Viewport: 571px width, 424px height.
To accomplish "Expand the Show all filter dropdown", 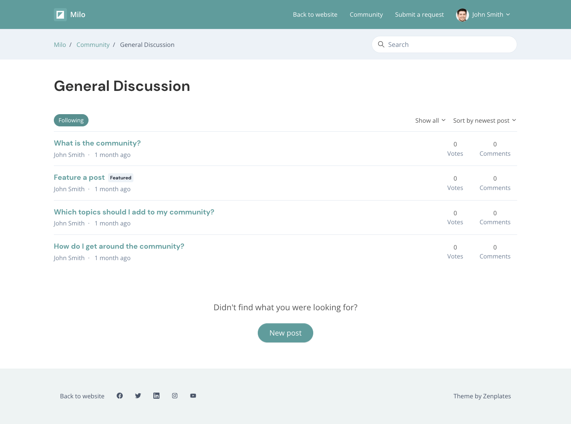I will (x=430, y=120).
